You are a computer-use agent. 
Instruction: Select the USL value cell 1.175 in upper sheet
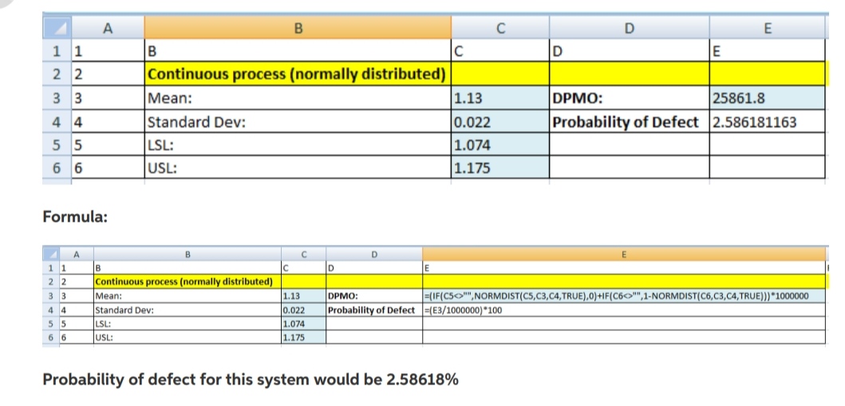pos(499,168)
